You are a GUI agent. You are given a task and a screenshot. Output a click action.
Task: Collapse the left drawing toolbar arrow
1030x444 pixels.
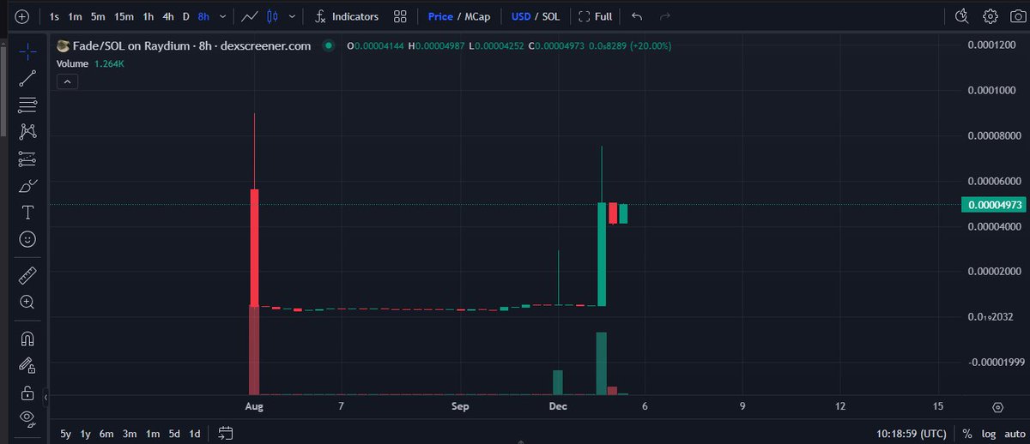(x=45, y=398)
